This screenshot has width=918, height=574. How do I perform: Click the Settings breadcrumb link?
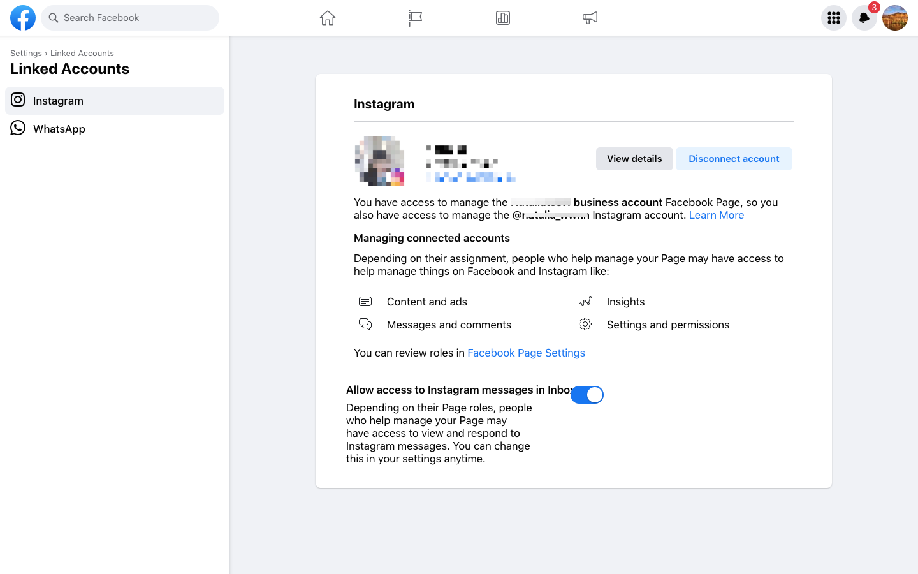coord(26,54)
